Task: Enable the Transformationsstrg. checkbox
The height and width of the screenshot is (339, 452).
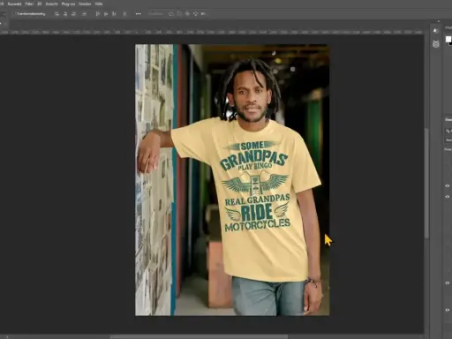Action: [13, 14]
